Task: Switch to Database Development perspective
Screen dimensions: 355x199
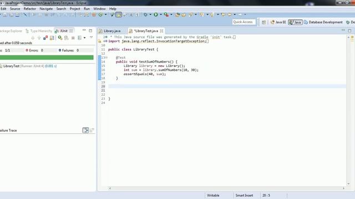Action: click(323, 22)
